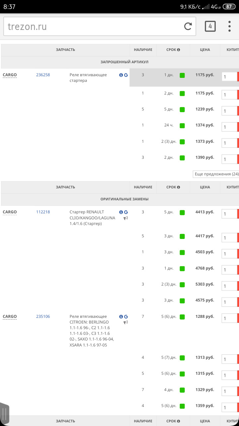The height and width of the screenshot is (426, 239).
Task: Open the browser three-dot menu
Action: tap(229, 26)
